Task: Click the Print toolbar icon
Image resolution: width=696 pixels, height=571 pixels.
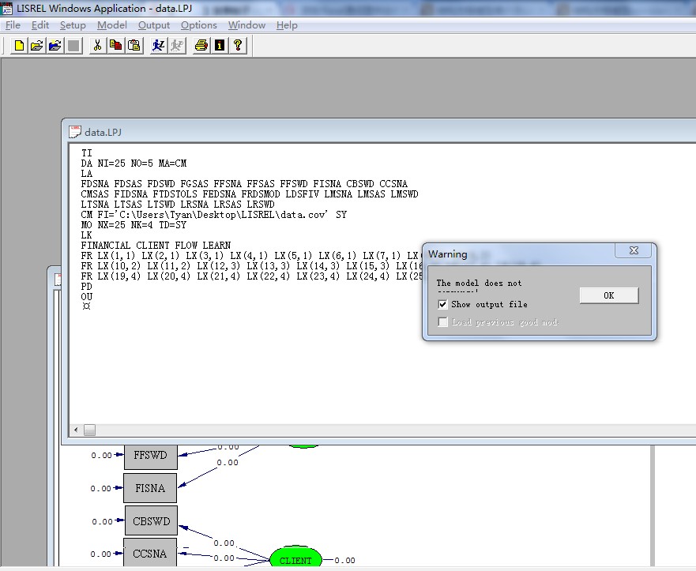Action: click(x=201, y=45)
